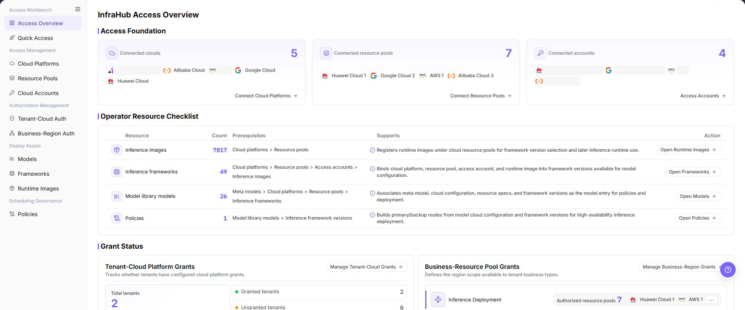
Task: Click the Total tenants card
Action: pos(168,297)
